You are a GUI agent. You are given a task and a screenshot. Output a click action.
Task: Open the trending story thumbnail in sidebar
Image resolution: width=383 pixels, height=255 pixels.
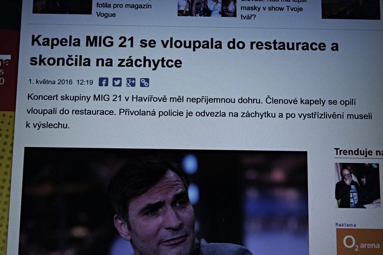(358, 185)
